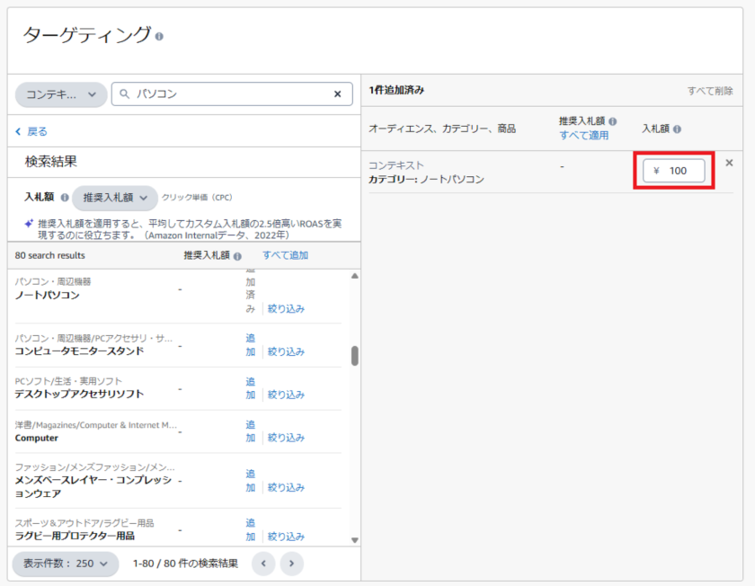Click the パソコン search input field
This screenshot has width=755, height=586.
229,93
